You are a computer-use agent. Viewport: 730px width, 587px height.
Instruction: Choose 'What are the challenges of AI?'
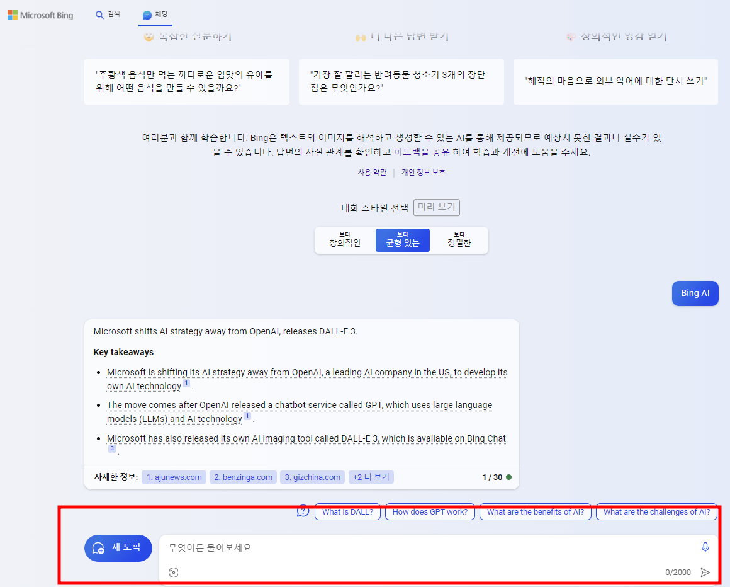point(656,512)
